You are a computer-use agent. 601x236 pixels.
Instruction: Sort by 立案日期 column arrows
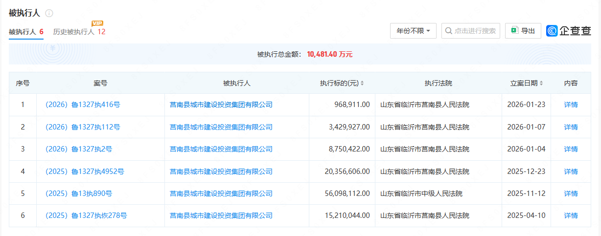tap(541, 84)
